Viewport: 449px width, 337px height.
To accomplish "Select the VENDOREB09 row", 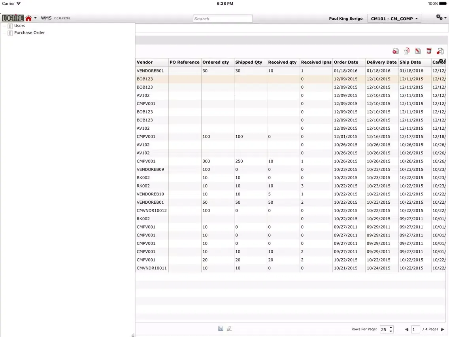I will pos(150,169).
